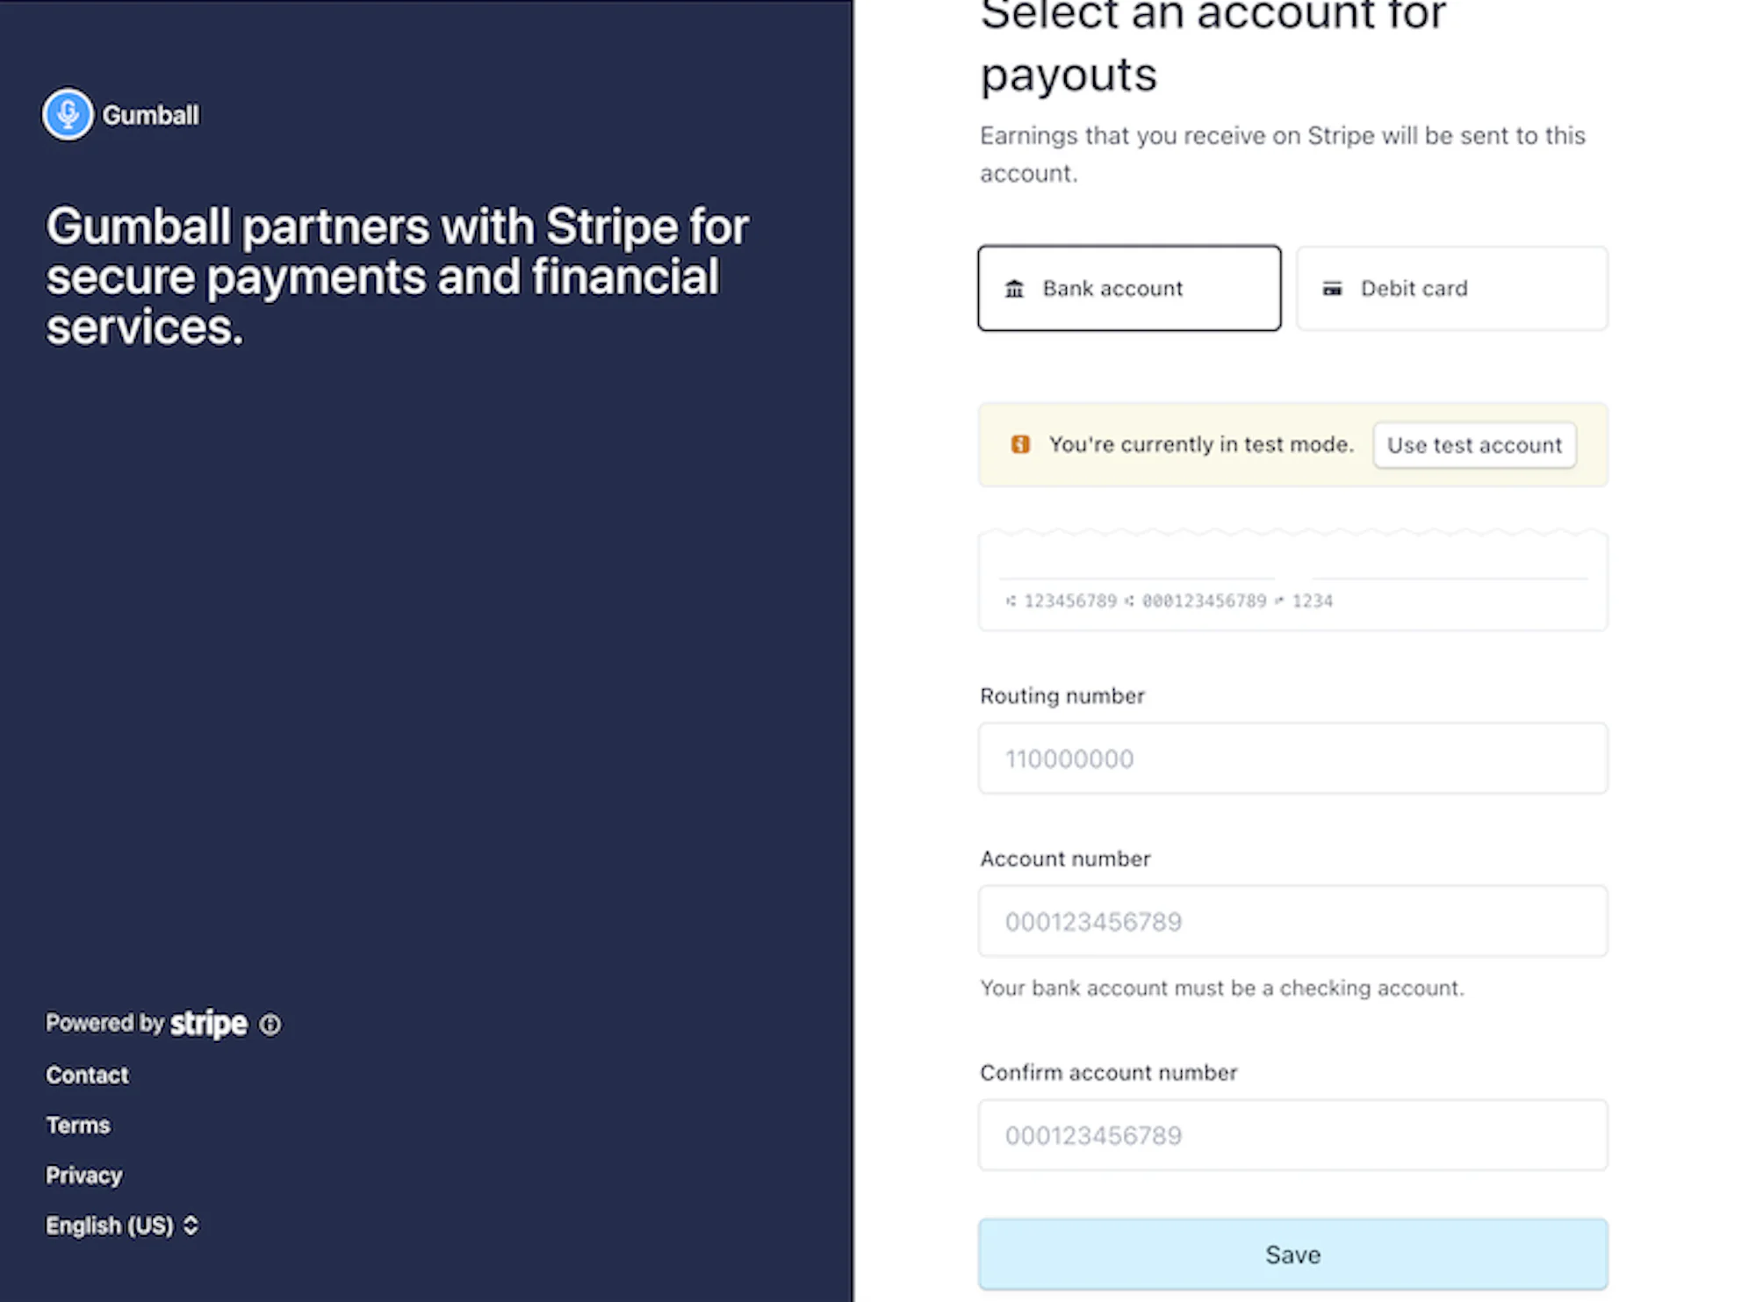Select Debit card payout option

click(1452, 288)
